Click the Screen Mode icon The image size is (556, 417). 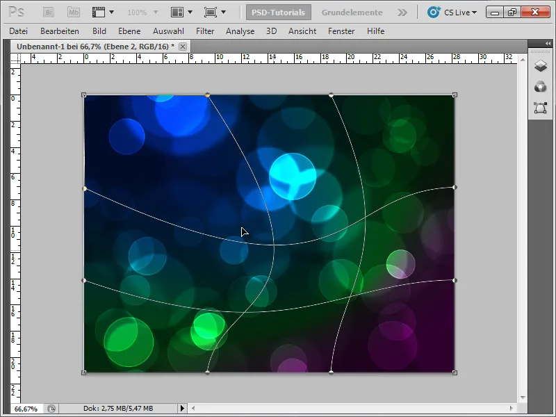click(x=212, y=12)
